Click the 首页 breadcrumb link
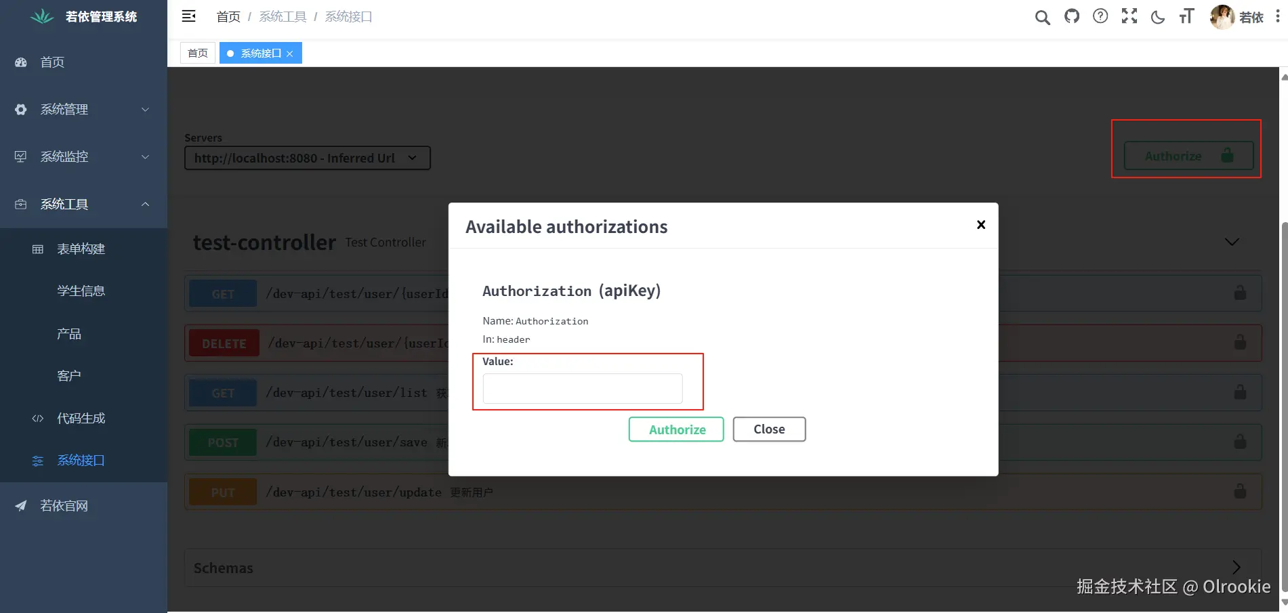 pyautogui.click(x=228, y=17)
